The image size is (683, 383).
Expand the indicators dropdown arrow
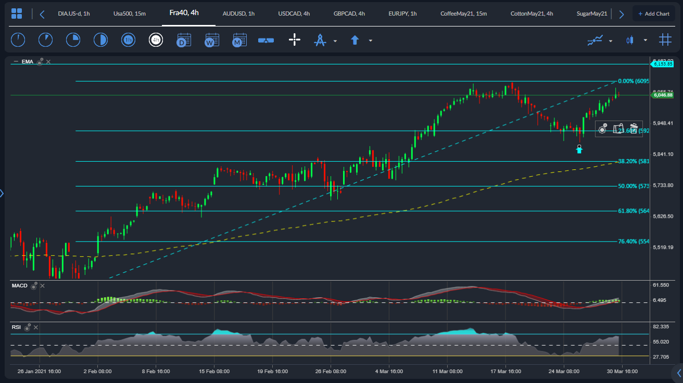click(610, 41)
